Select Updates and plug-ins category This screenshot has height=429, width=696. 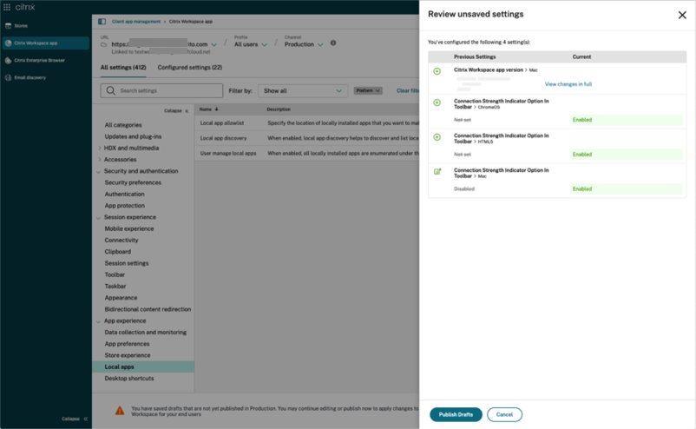[x=133, y=137]
